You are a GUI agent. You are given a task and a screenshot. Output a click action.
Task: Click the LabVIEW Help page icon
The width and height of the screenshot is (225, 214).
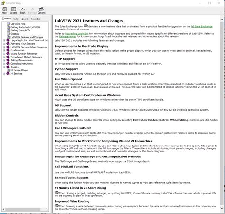point(9,24)
